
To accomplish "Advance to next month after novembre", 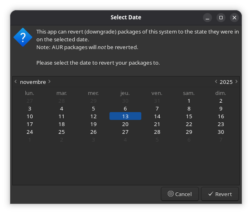I will coord(49,81).
